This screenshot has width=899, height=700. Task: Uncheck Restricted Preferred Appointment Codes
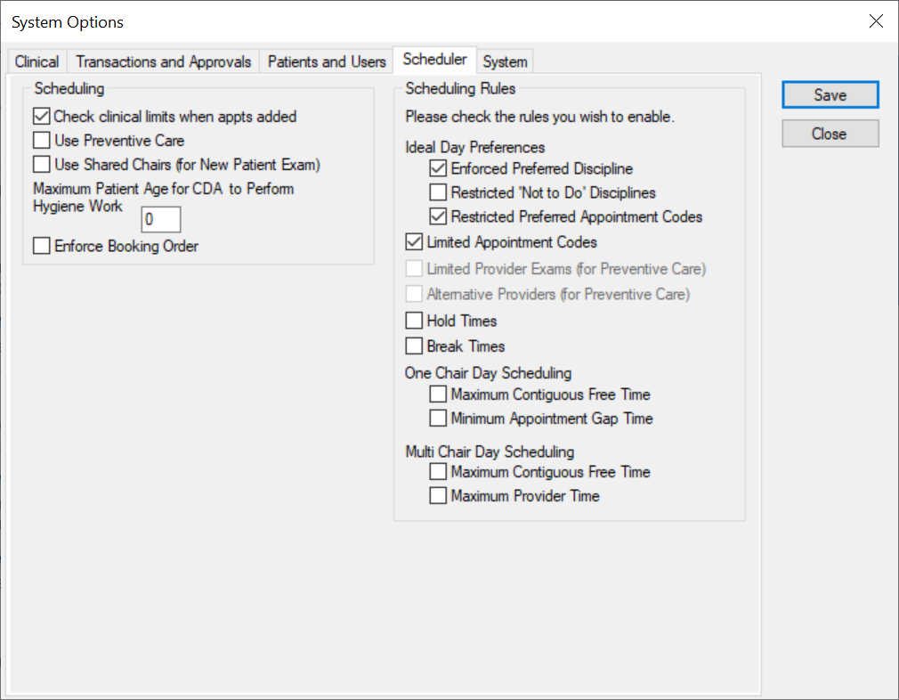pyautogui.click(x=437, y=216)
